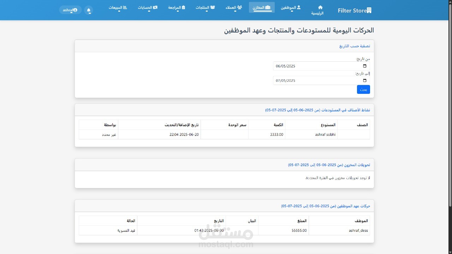Viewport: 452px width, 254px height.
Task: Click the التاريخ column header
Action: click(x=182, y=221)
